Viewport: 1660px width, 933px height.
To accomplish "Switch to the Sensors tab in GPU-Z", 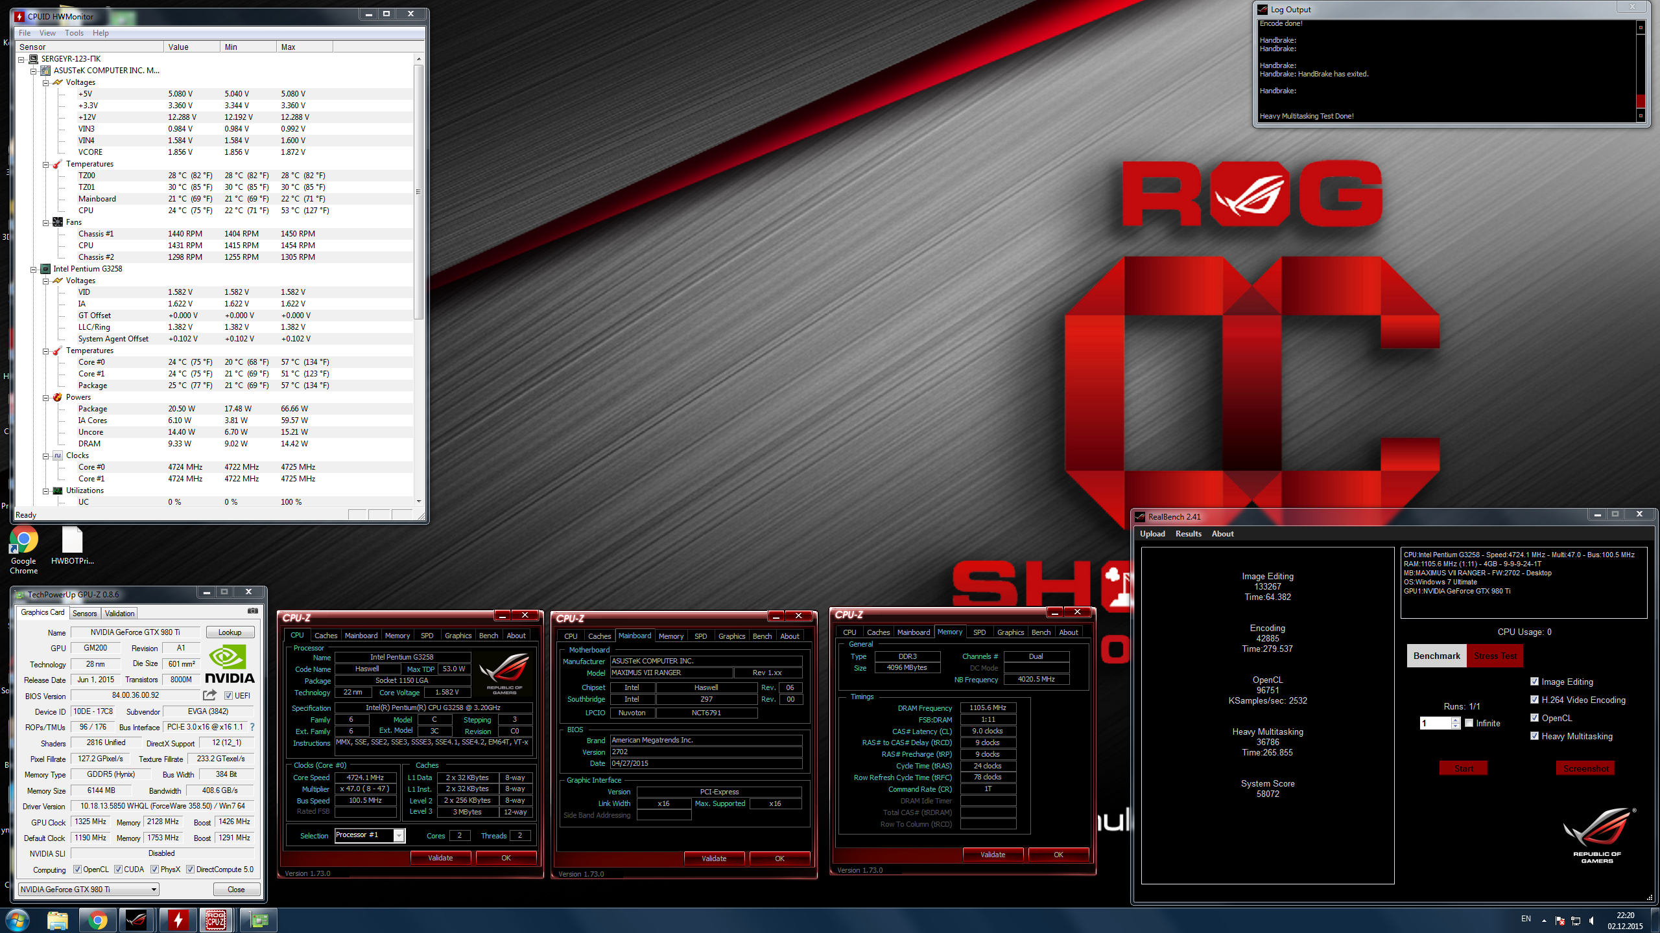I will pyautogui.click(x=84, y=614).
